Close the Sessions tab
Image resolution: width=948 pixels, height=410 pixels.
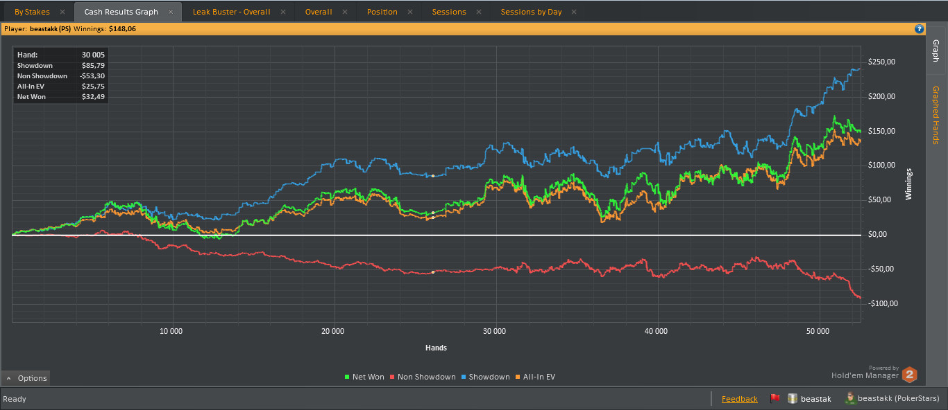point(479,12)
